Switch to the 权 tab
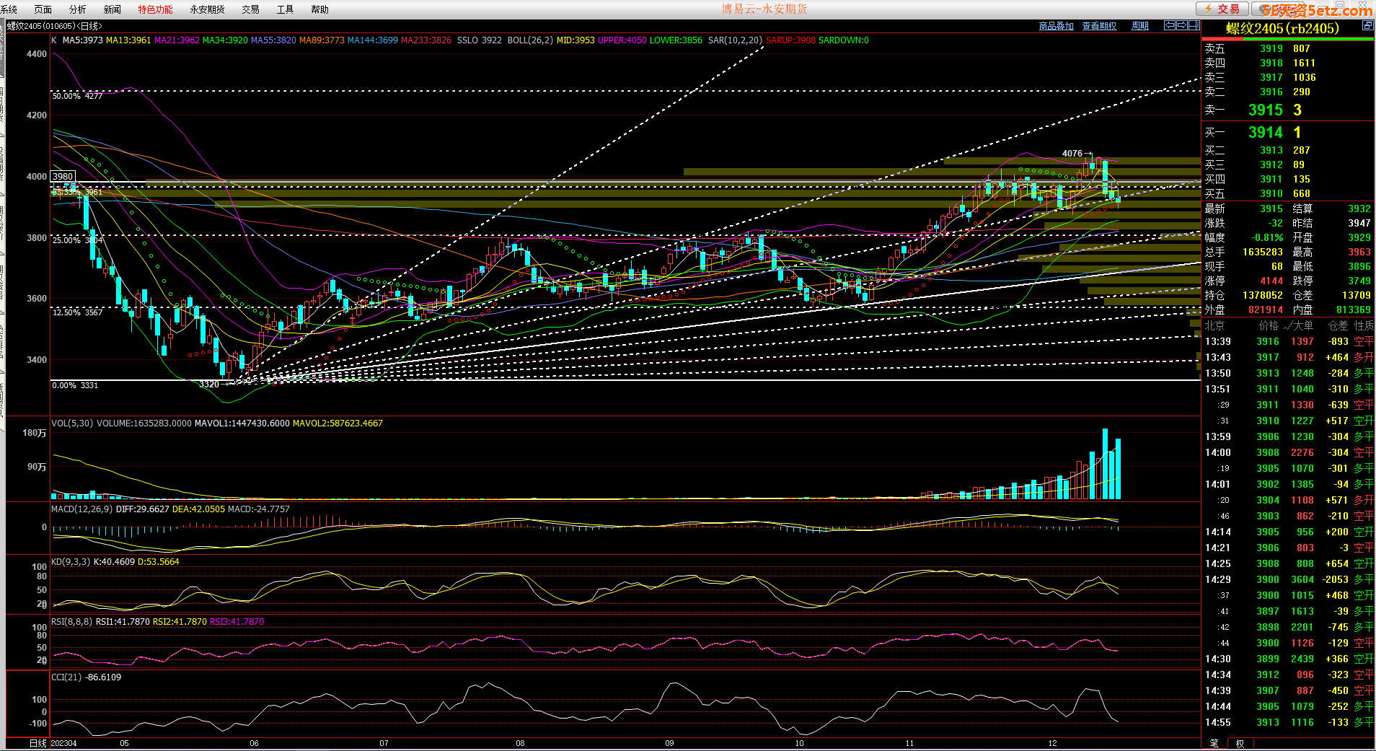Screen dimensions: 1376x751 [1240, 744]
